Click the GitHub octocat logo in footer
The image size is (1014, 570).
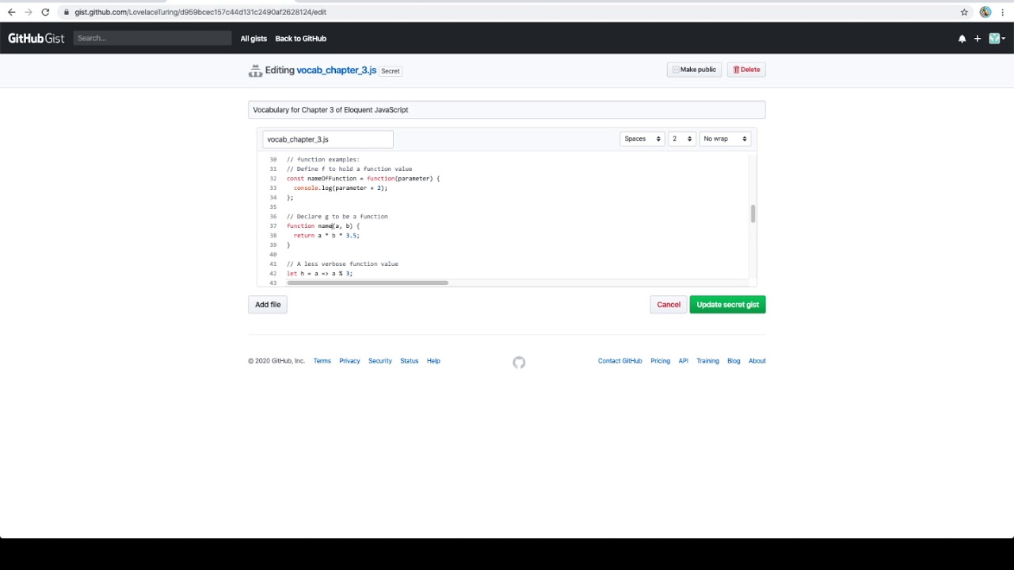(519, 363)
